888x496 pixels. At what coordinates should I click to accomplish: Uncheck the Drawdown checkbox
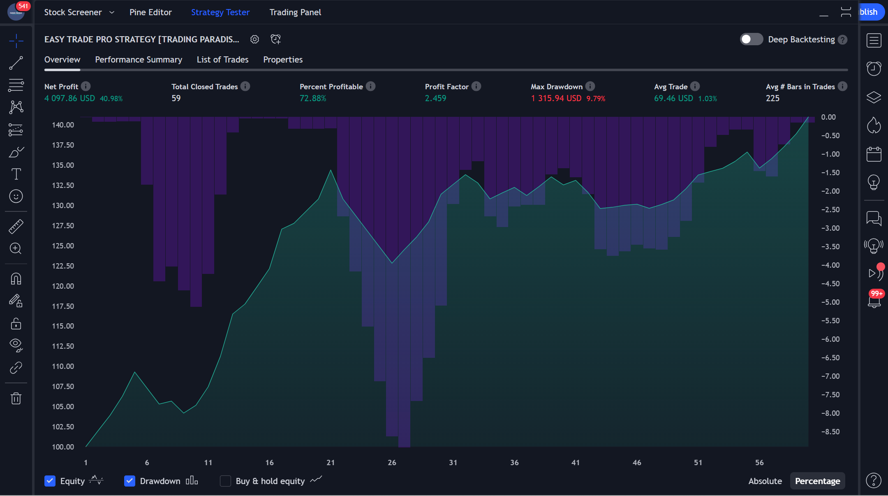point(129,481)
